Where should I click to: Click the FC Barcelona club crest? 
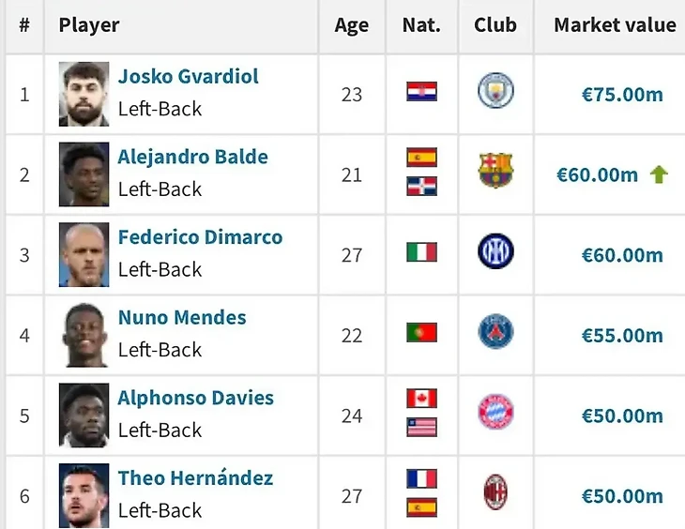point(495,171)
